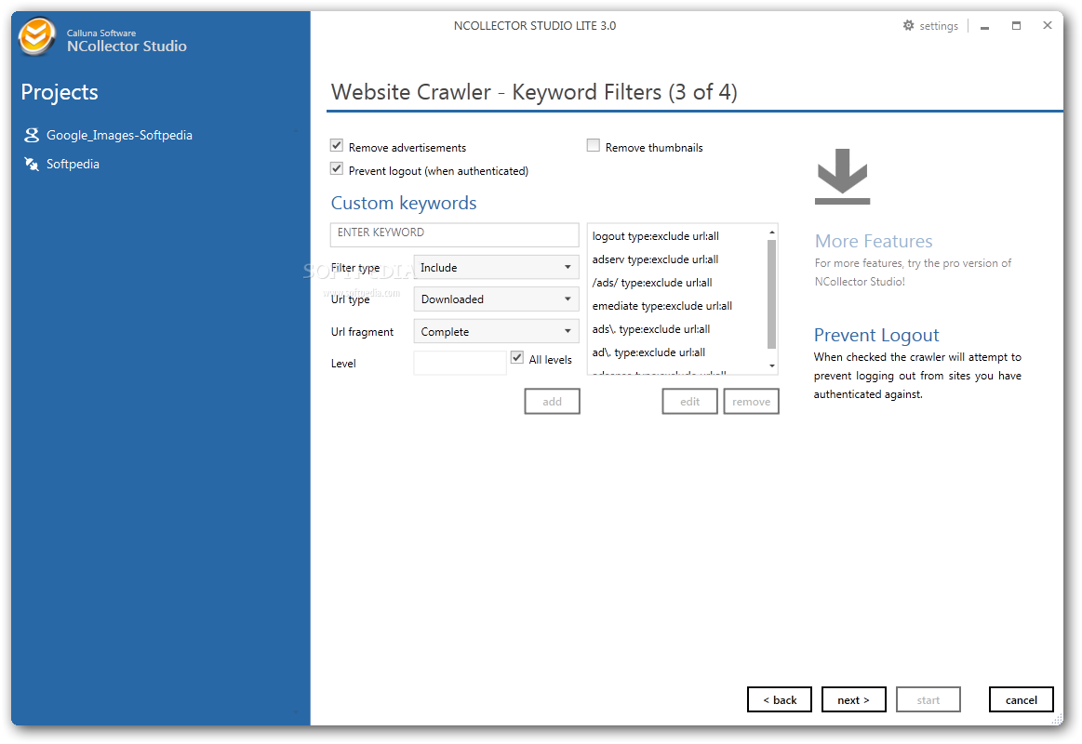The width and height of the screenshot is (1082, 744).
Task: Click the NCollector Studio logo icon
Action: pos(36,36)
